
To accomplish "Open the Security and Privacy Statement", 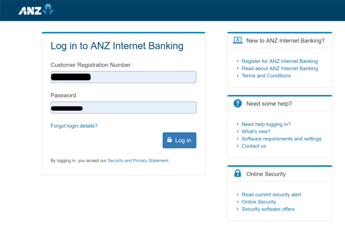I will 138,161.
